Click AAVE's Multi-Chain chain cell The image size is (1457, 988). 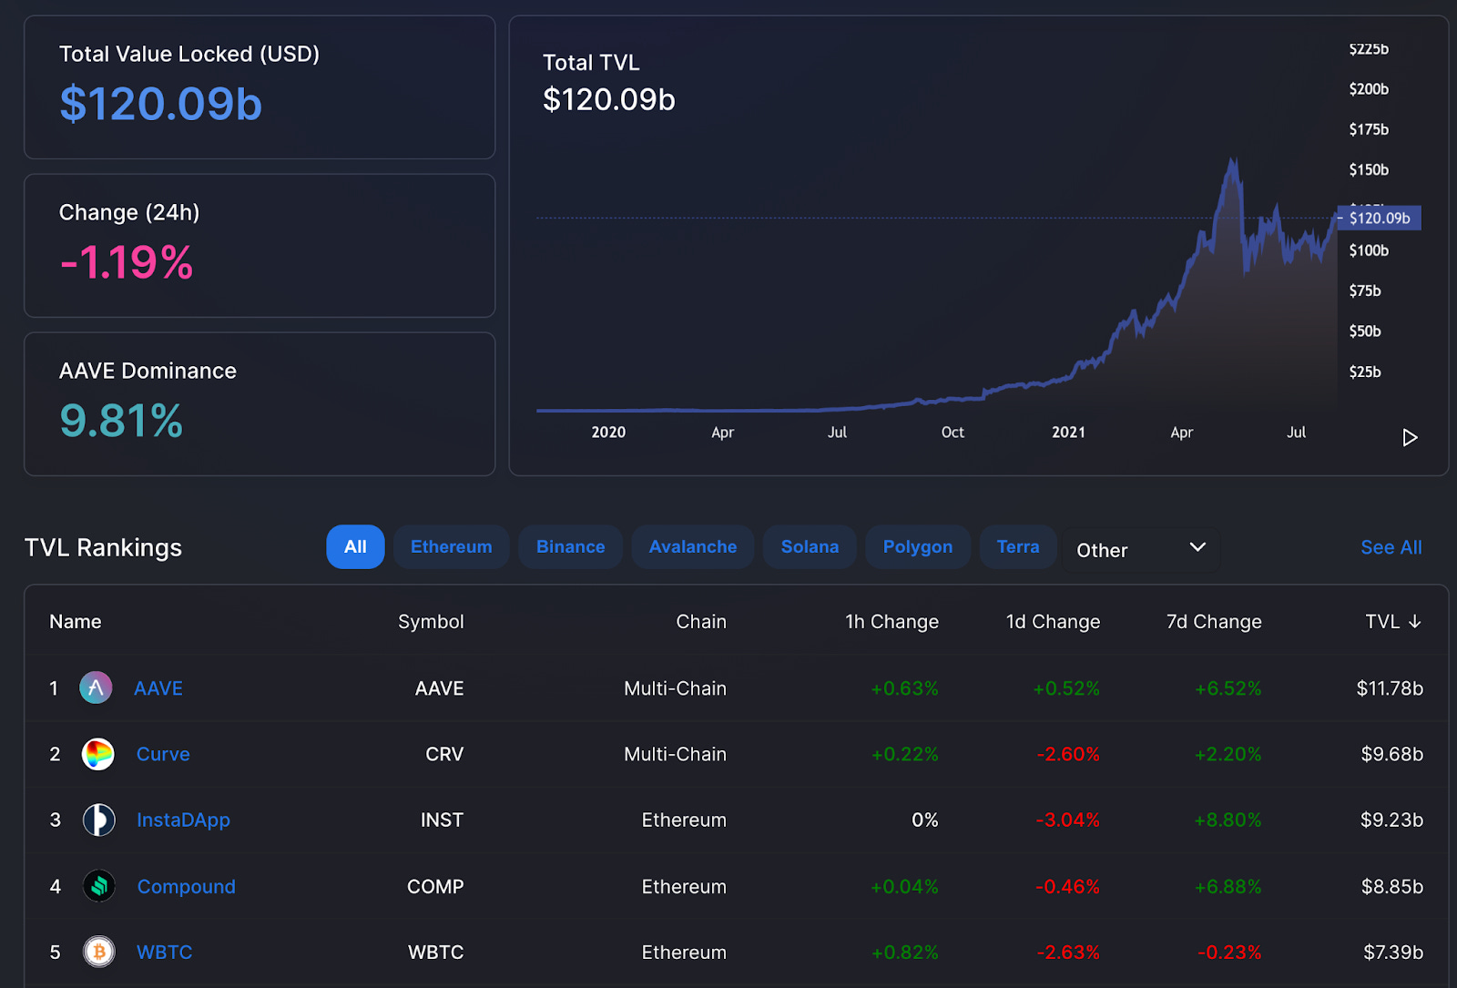click(675, 688)
